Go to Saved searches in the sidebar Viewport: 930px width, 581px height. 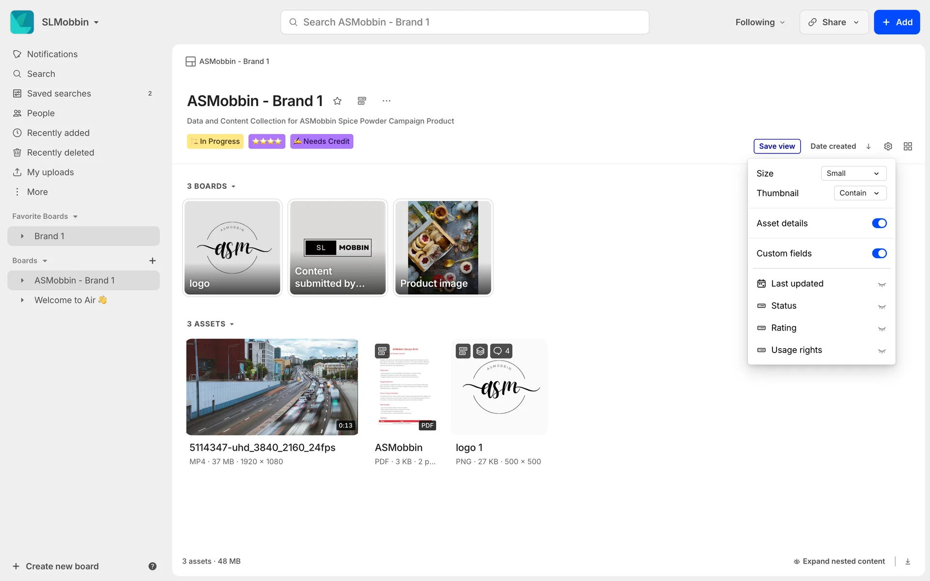tap(59, 93)
